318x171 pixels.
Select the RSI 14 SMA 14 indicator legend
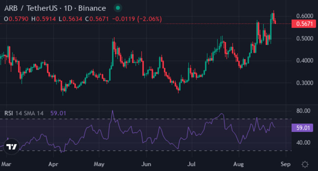[x=24, y=114]
